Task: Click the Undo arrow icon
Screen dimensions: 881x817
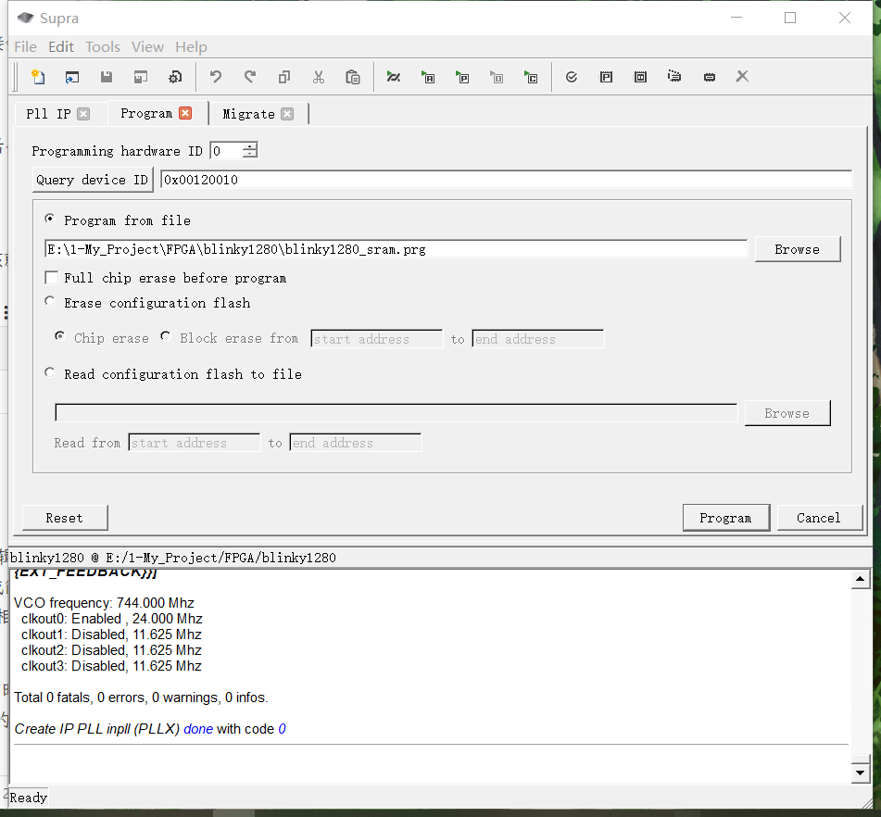Action: point(215,77)
